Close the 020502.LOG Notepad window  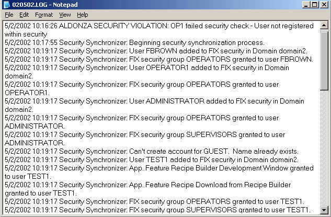click(x=324, y=5)
